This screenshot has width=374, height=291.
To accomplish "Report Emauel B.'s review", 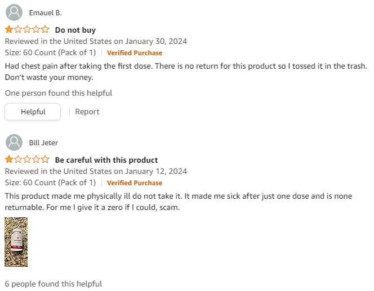I will pos(87,111).
